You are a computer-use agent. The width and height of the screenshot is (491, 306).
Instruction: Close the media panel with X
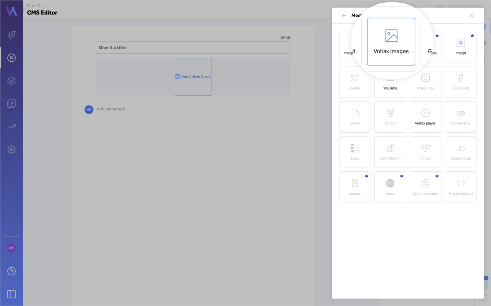[472, 16]
